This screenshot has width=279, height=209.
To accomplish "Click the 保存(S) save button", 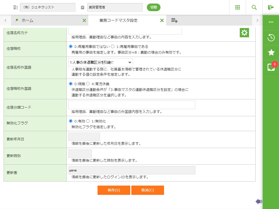I will [x=114, y=190].
